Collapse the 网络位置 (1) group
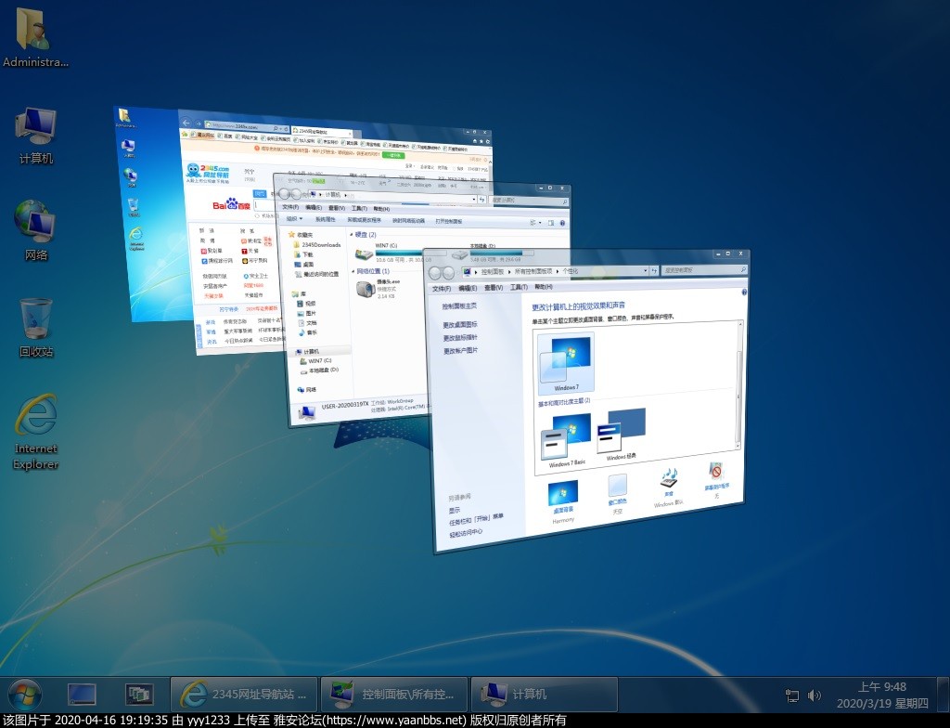This screenshot has width=950, height=728. [x=353, y=271]
